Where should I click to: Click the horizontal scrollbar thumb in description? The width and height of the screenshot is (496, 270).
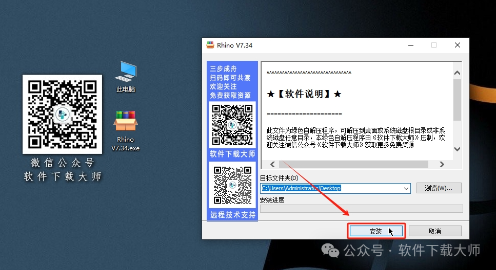click(x=353, y=164)
